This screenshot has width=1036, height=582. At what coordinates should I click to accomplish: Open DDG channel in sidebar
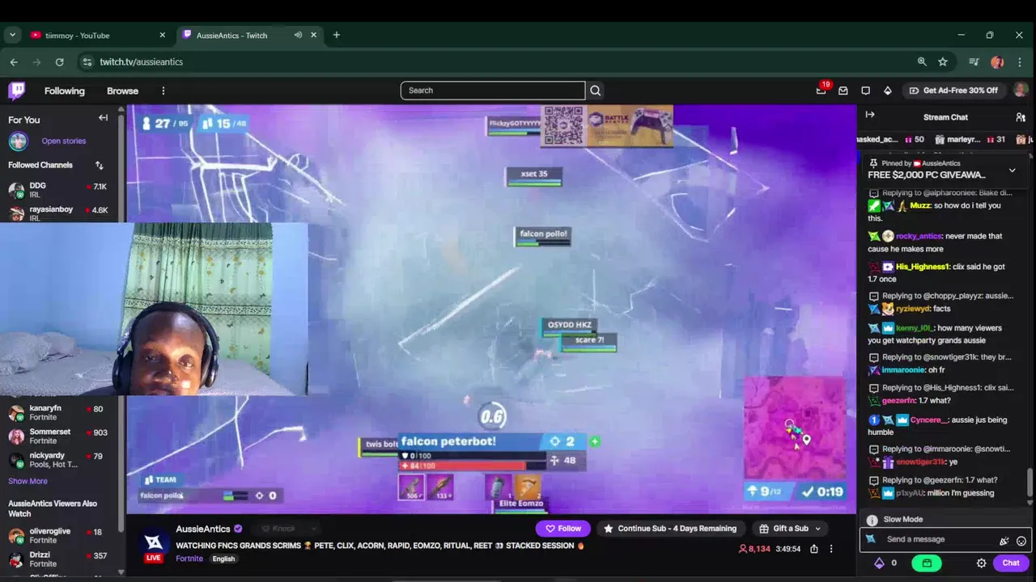[x=58, y=190]
